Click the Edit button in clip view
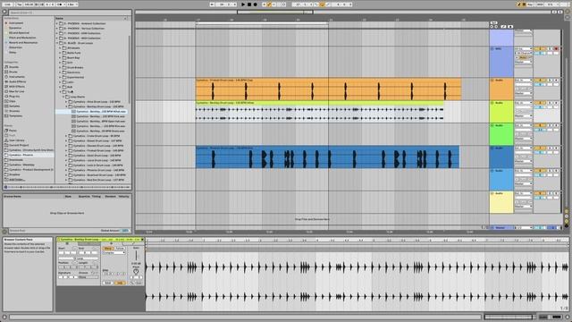 pos(107,283)
